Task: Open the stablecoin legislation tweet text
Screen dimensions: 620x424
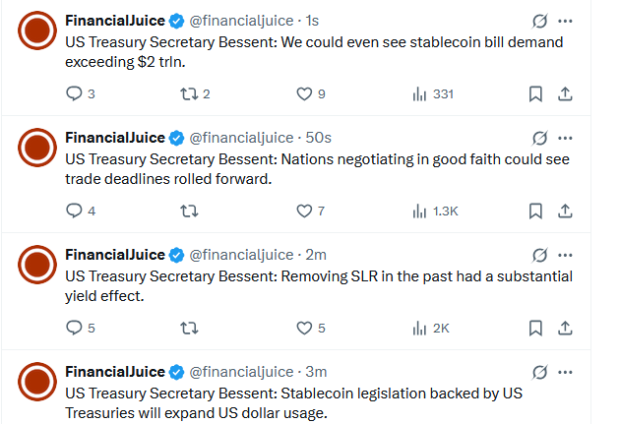Action: 294,403
